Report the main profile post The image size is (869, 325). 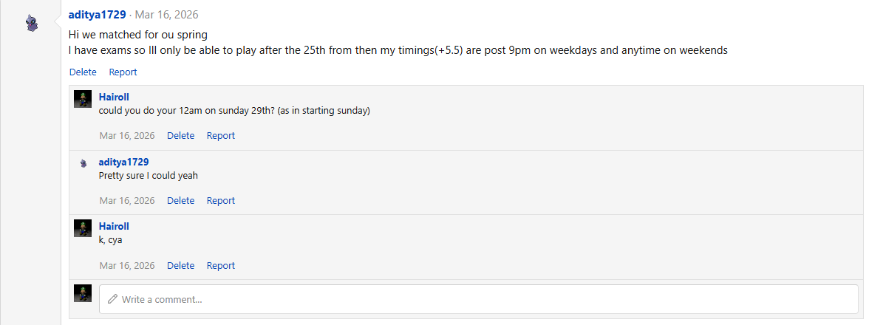pos(123,72)
